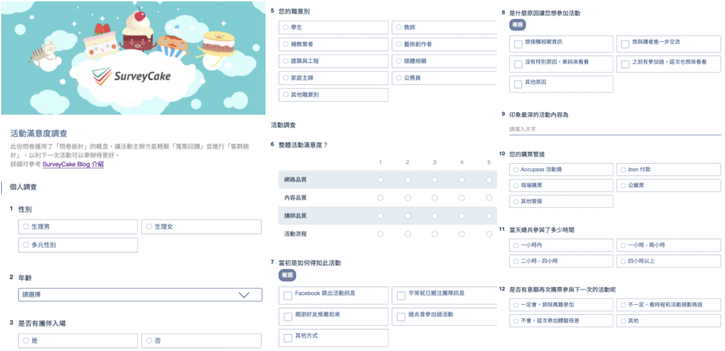Choose 多元性別 radio option
The width and height of the screenshot is (725, 351).
click(26, 245)
